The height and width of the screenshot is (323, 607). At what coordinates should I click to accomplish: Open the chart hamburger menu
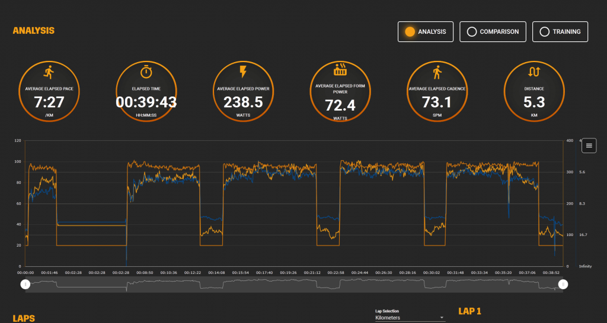point(589,146)
